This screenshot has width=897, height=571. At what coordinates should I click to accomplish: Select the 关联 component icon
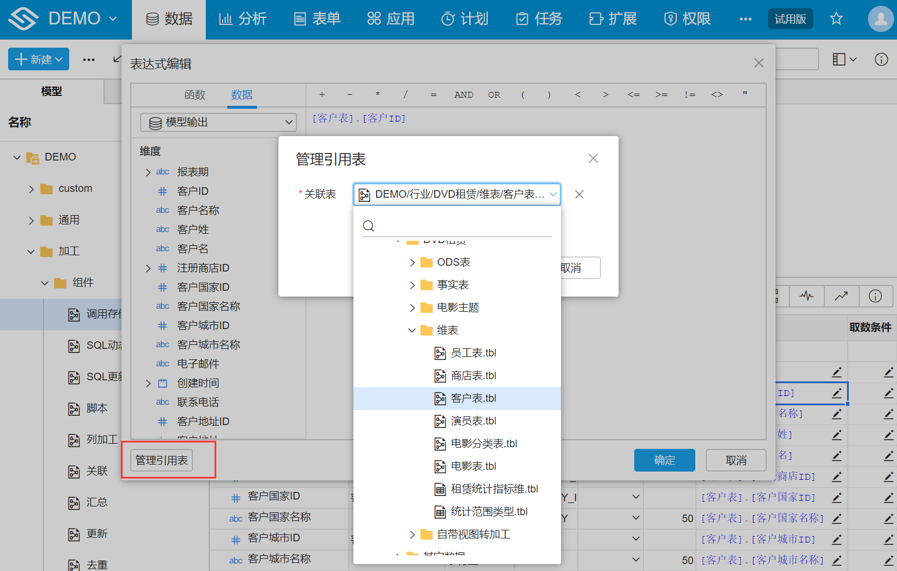tap(74, 471)
